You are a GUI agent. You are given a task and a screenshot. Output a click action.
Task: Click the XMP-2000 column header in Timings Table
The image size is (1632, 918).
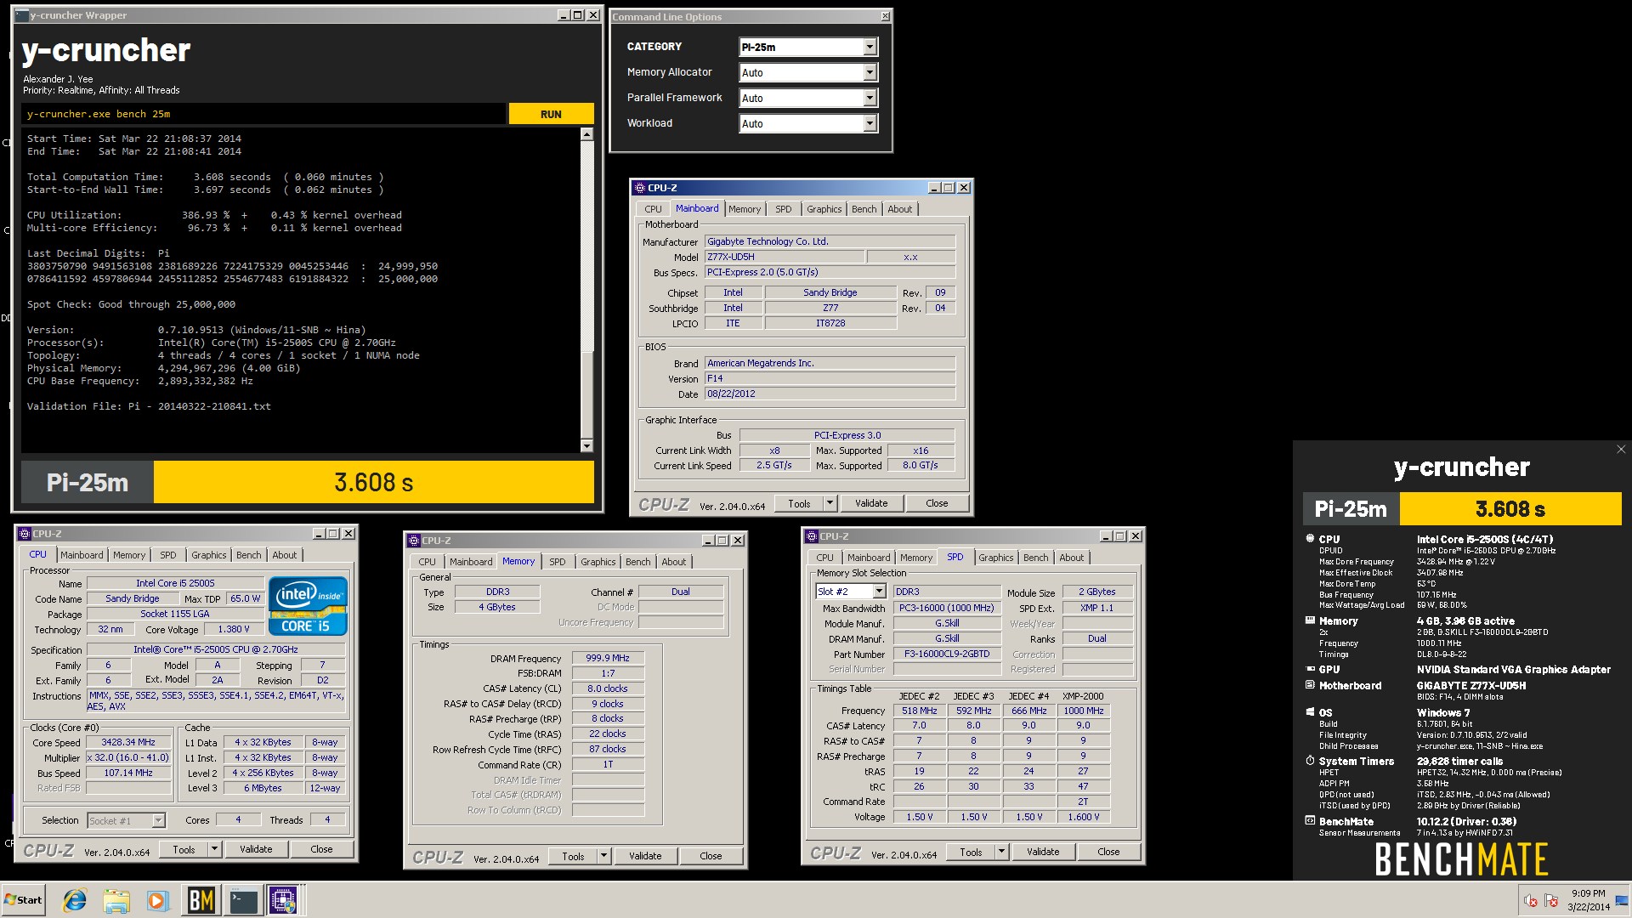(x=1083, y=696)
